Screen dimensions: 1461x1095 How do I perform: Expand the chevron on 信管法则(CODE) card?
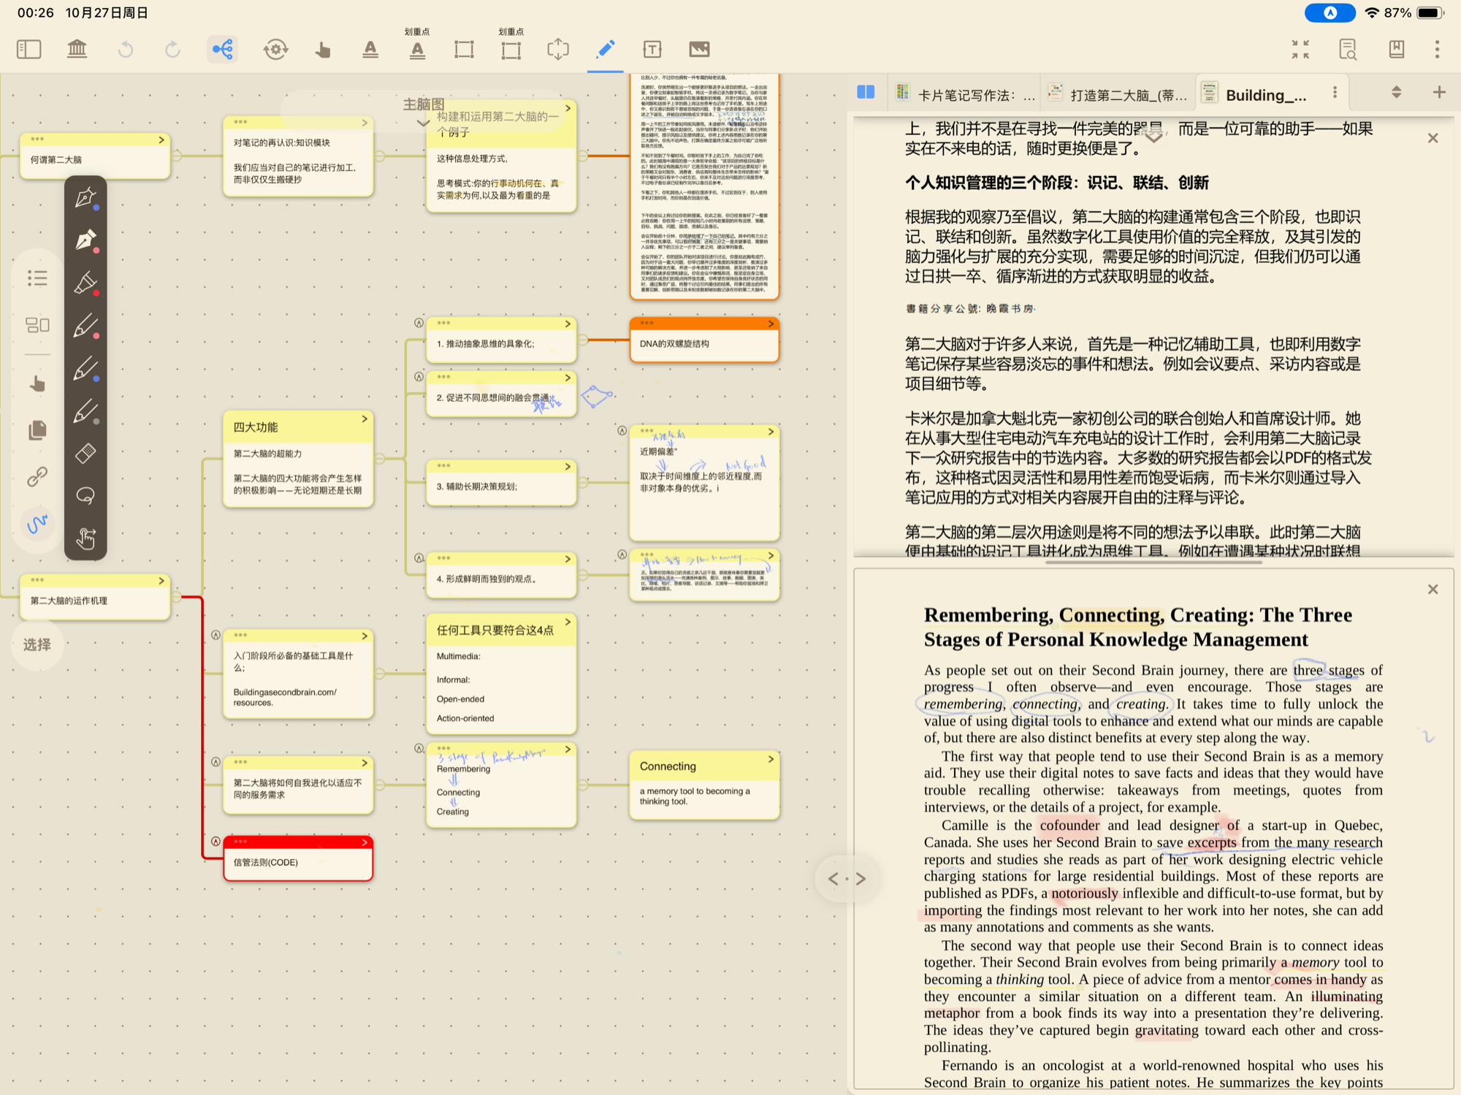pos(365,843)
